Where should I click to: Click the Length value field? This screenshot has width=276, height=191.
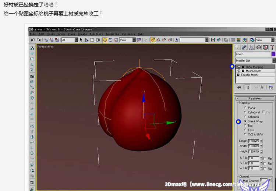(254, 141)
